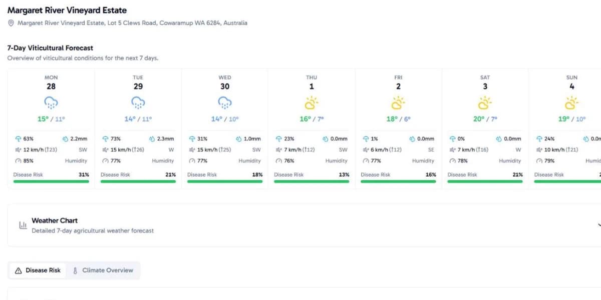Click Friday's temperature 18° / 6°
The height and width of the screenshot is (300, 601).
coord(398,119)
